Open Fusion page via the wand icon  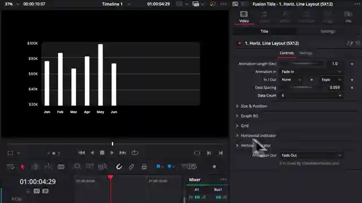pyautogui.click(x=350, y=43)
